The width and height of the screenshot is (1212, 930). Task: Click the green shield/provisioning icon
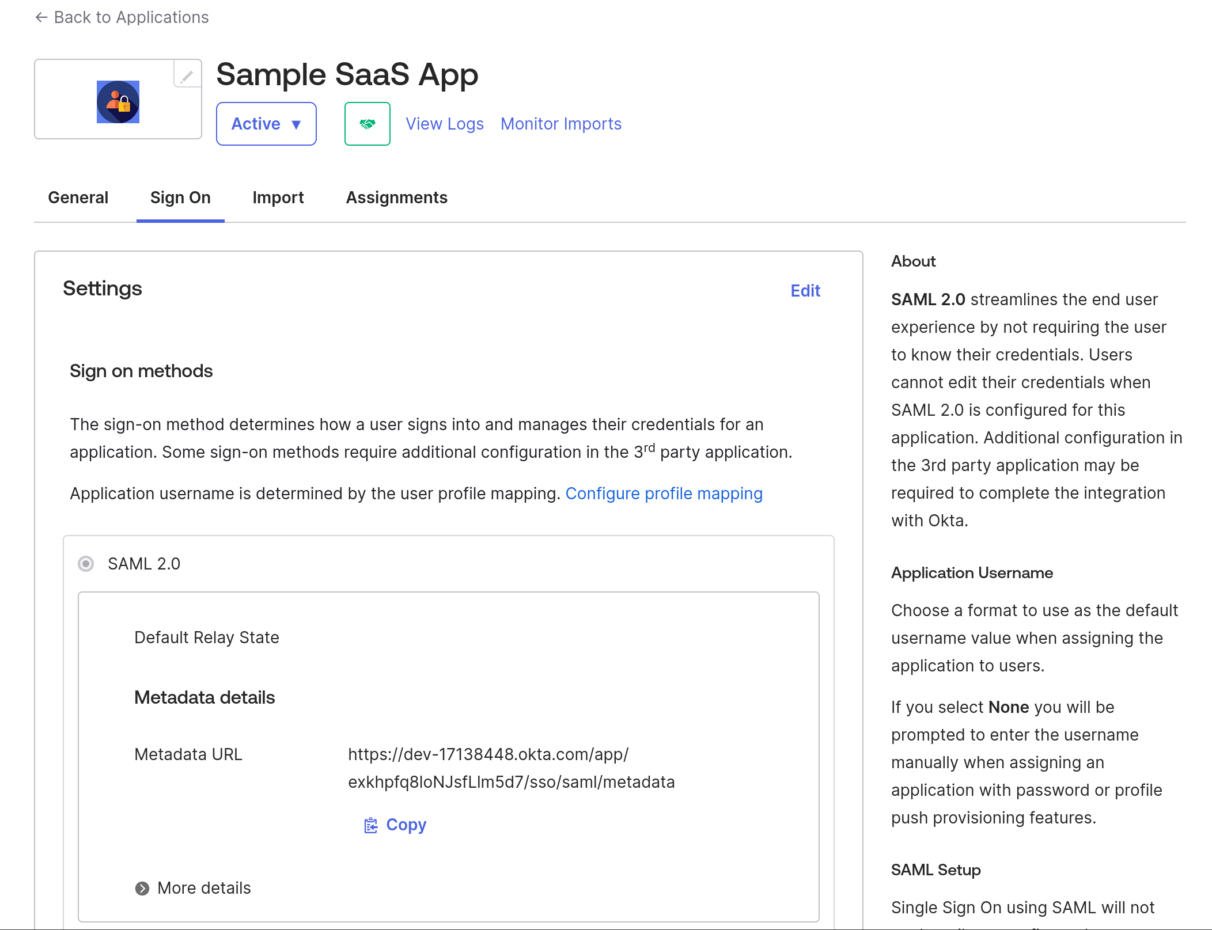point(366,124)
